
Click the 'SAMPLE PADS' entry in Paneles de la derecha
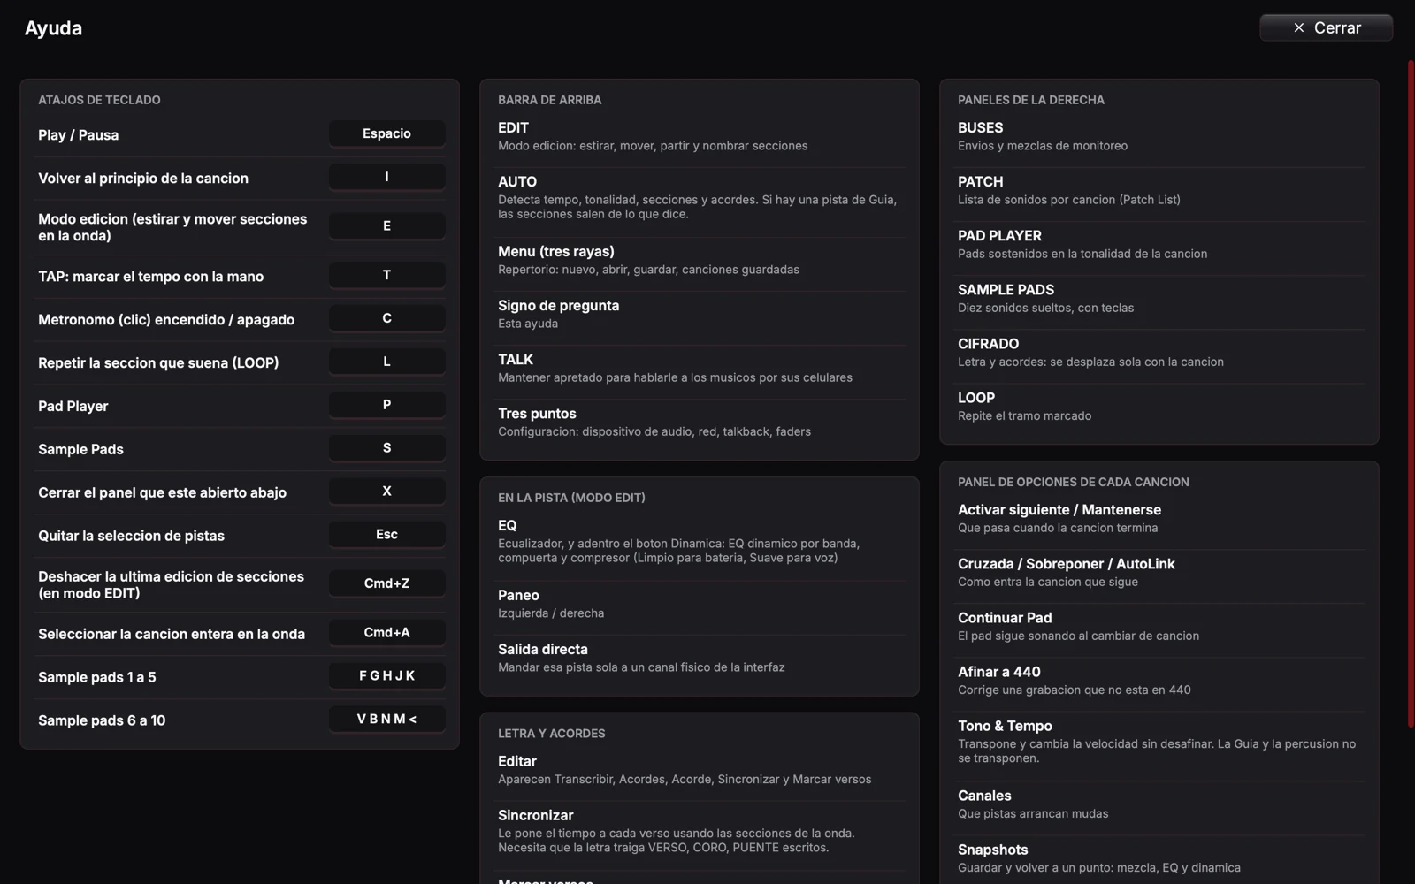pyautogui.click(x=1159, y=298)
